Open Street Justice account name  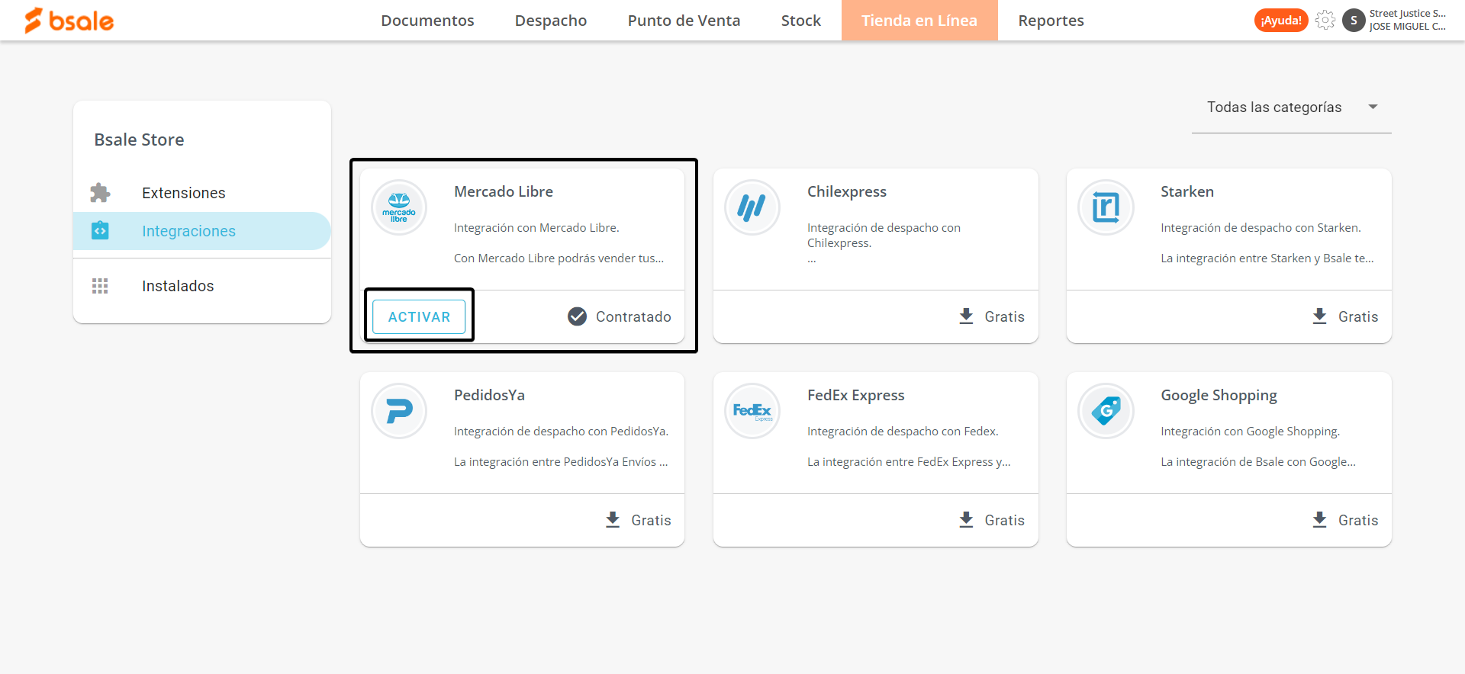1407,14
